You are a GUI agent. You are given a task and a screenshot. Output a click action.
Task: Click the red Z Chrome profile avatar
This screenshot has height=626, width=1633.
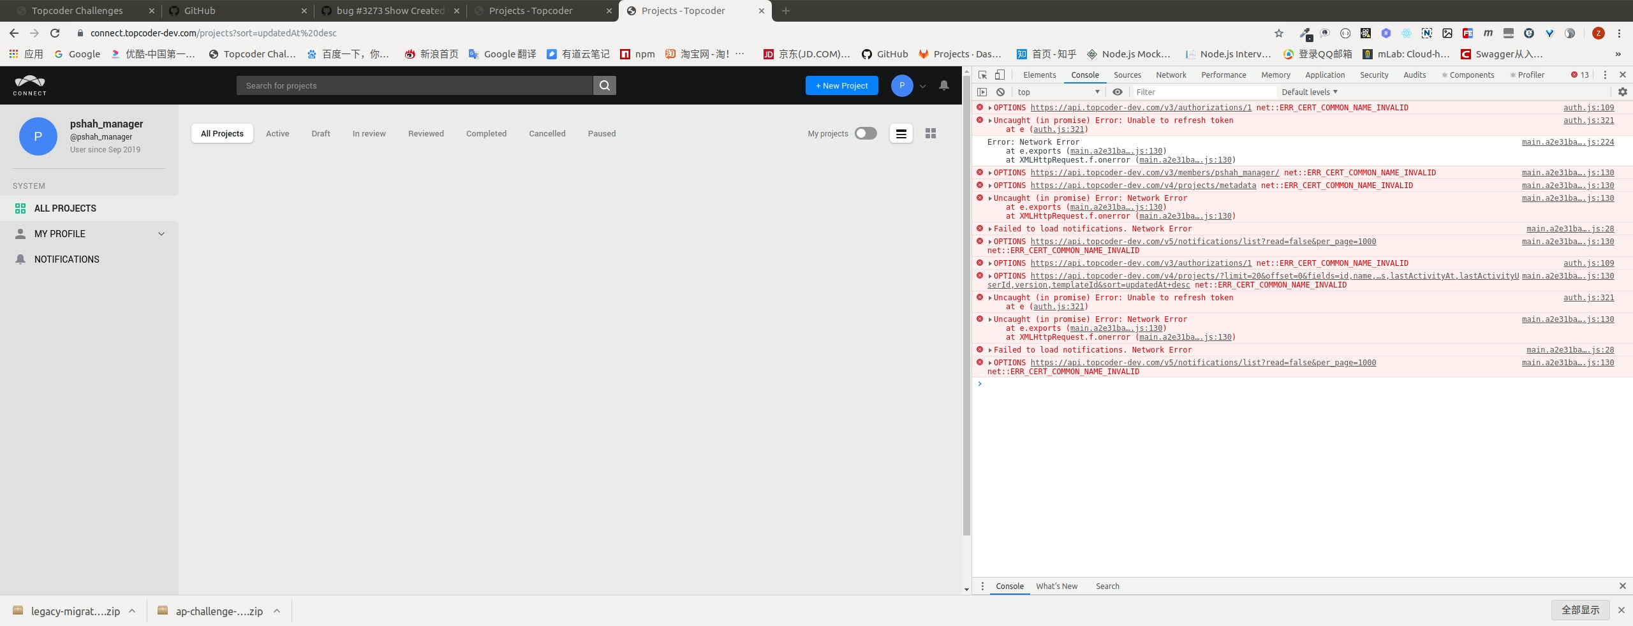tap(1599, 33)
